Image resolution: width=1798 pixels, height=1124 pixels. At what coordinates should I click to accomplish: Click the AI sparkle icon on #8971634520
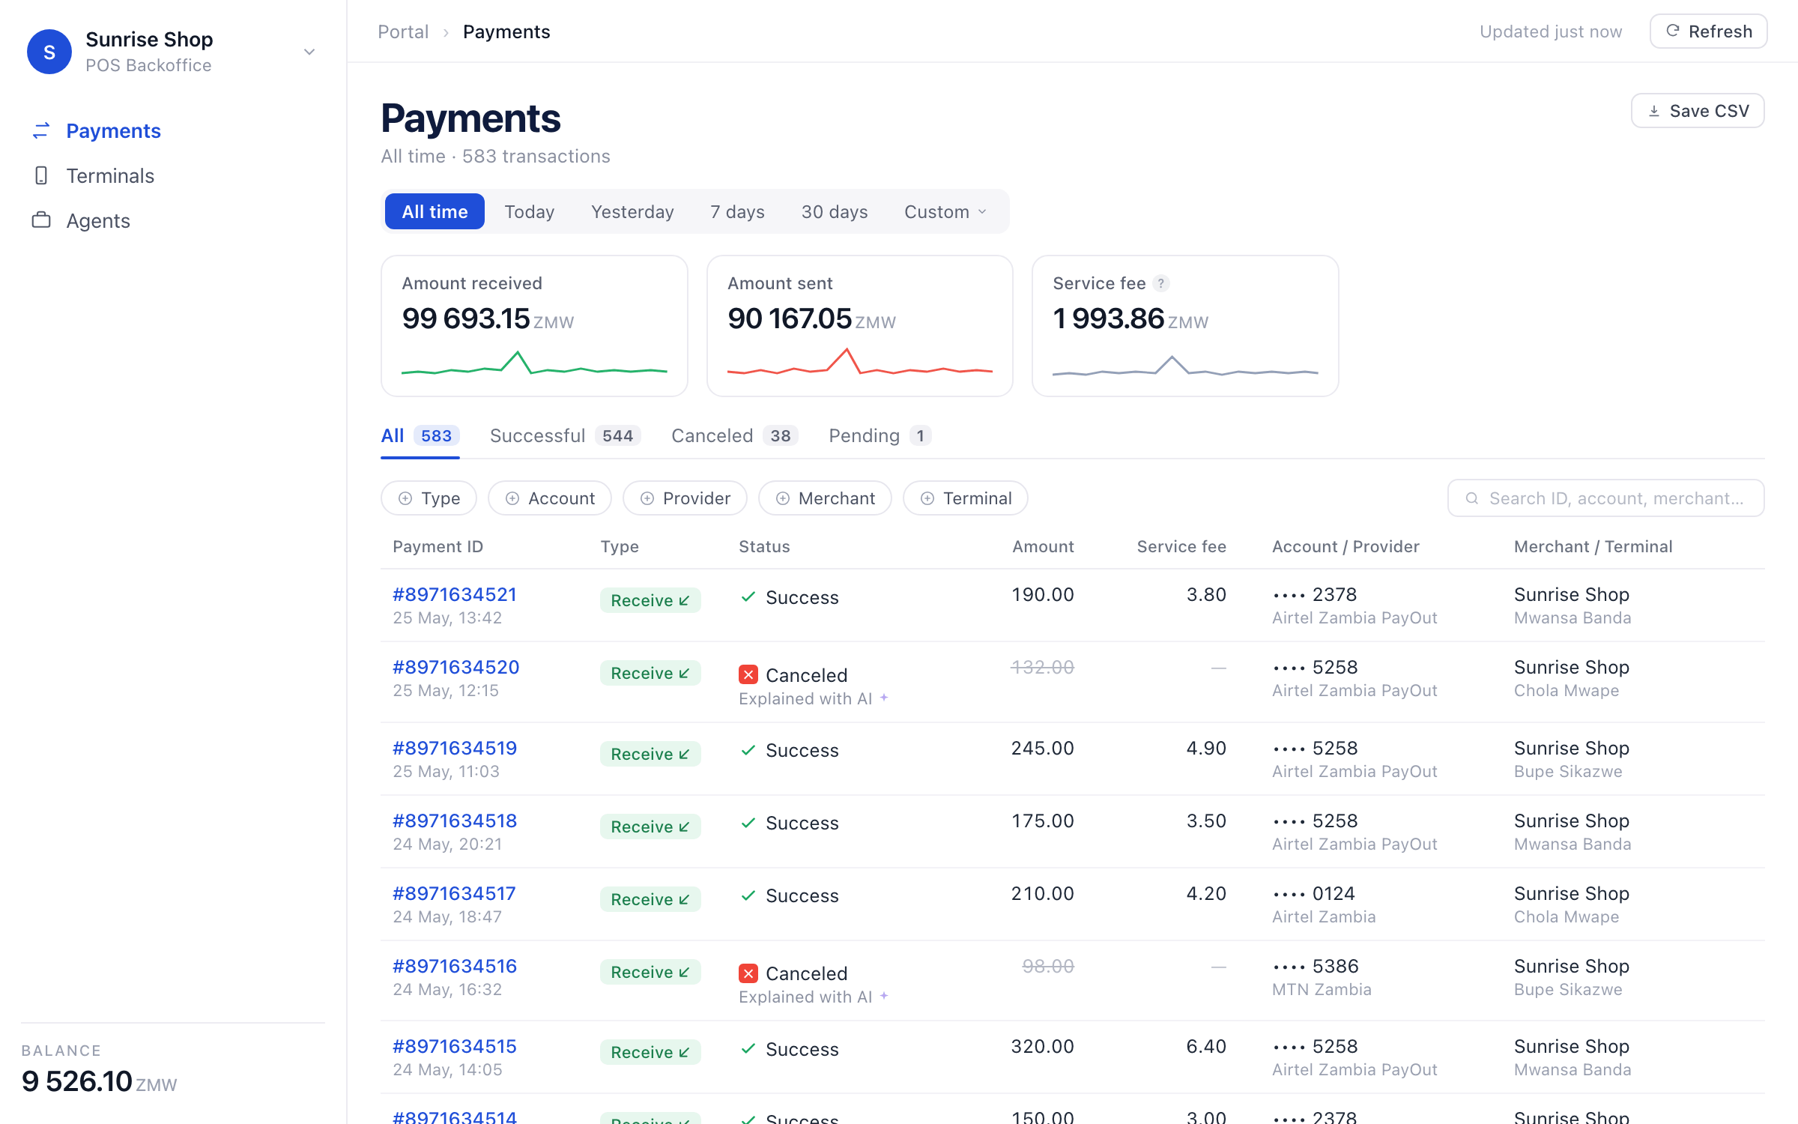coord(884,697)
